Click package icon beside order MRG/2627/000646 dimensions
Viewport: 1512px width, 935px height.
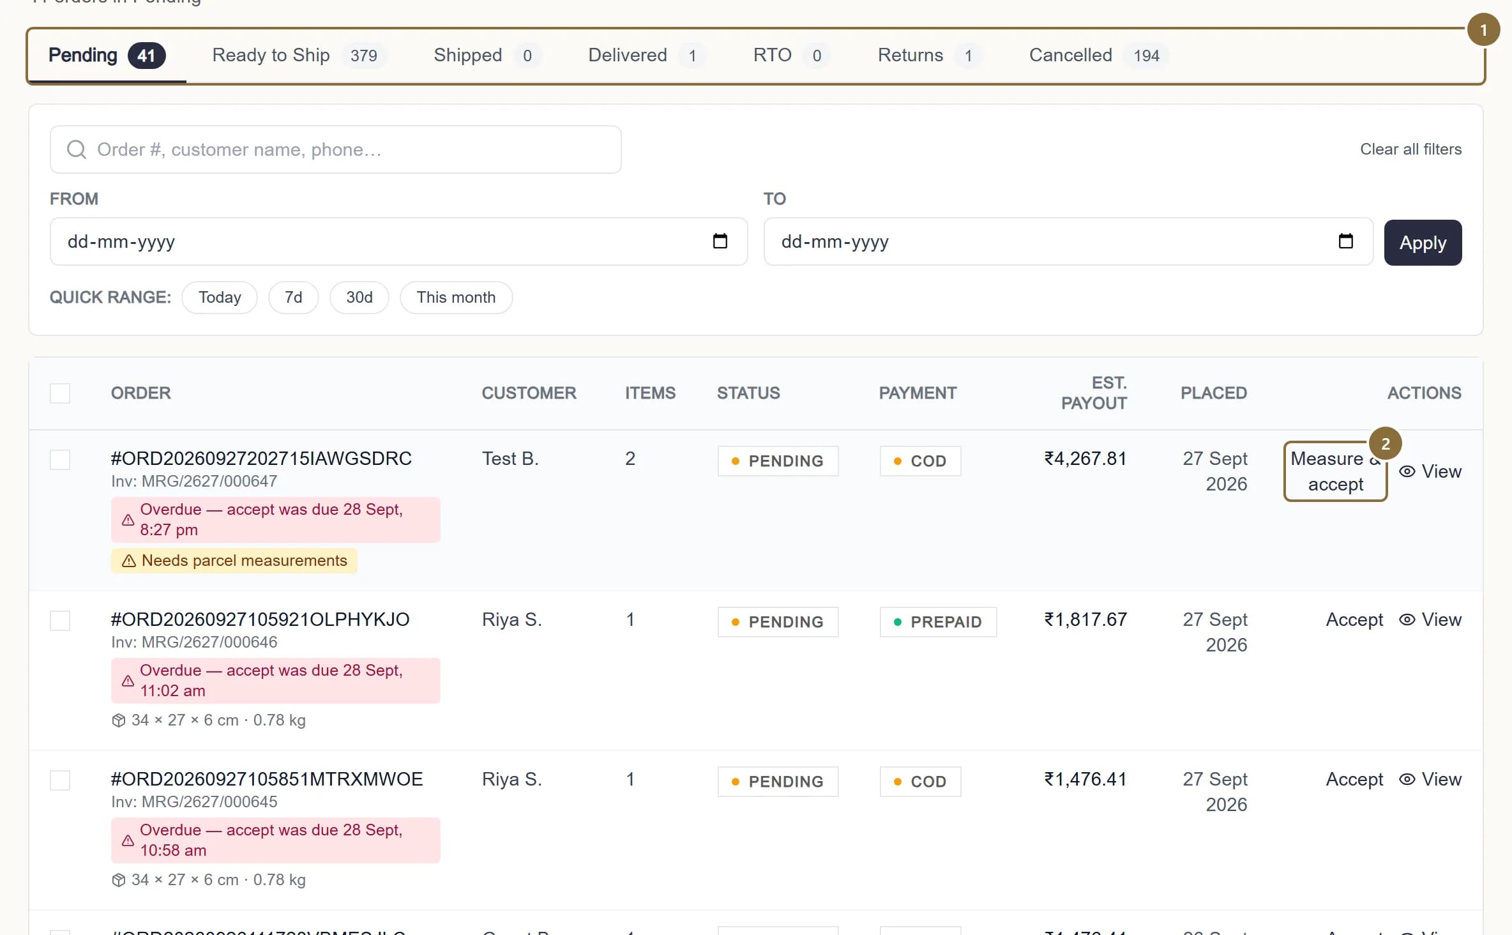118,720
